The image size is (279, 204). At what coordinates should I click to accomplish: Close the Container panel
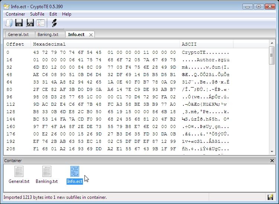[x=272, y=161]
